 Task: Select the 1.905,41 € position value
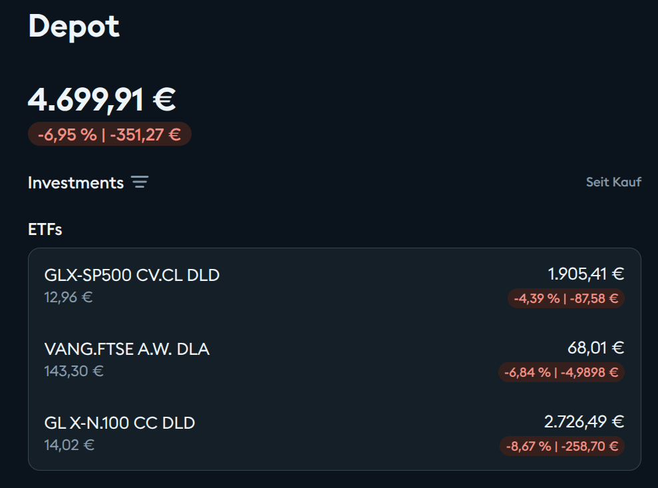click(x=585, y=274)
